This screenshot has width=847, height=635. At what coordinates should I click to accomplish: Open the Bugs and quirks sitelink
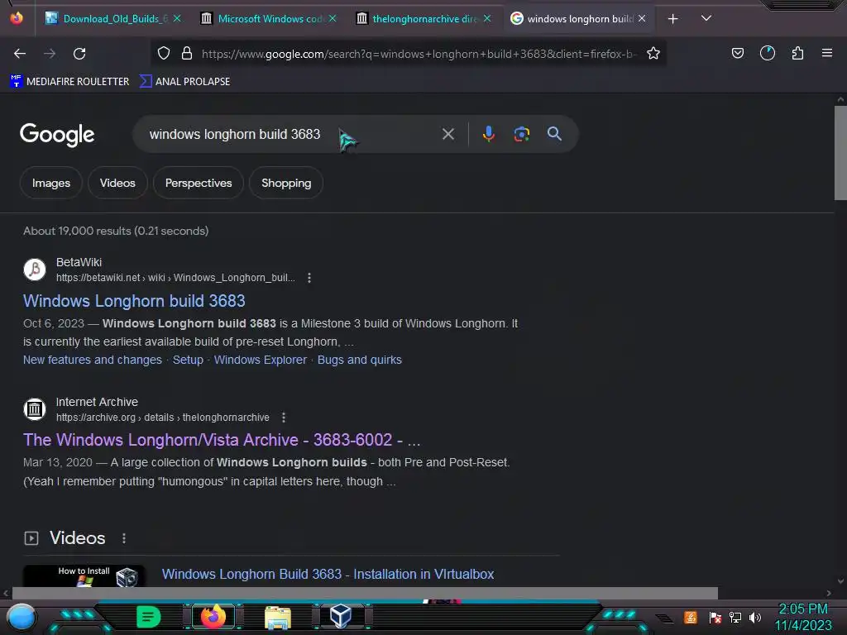360,360
